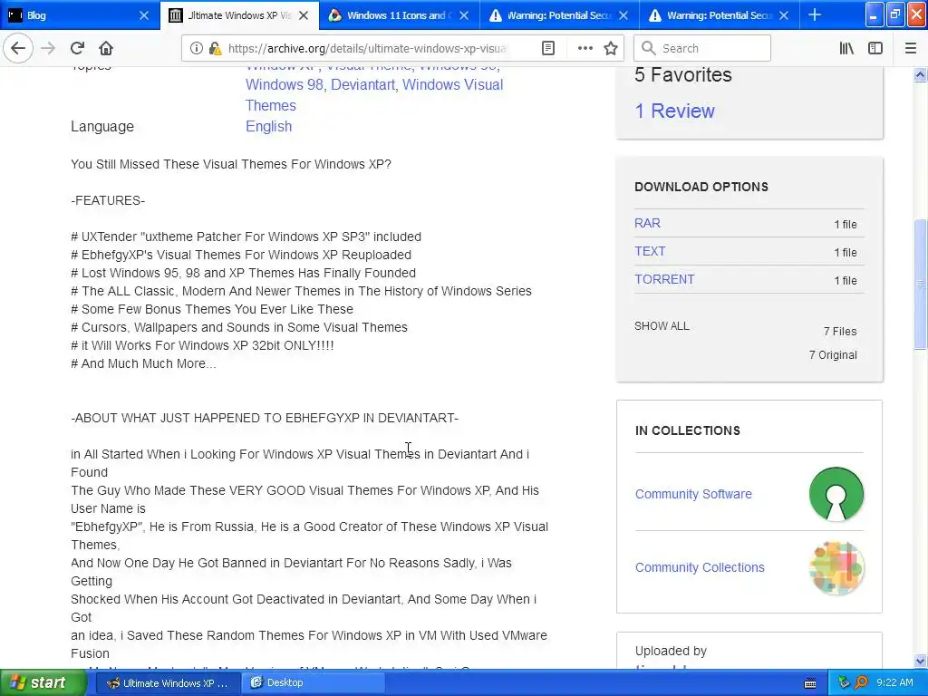Follow the Deviantart topic link
Viewport: 928px width, 696px height.
tap(362, 84)
